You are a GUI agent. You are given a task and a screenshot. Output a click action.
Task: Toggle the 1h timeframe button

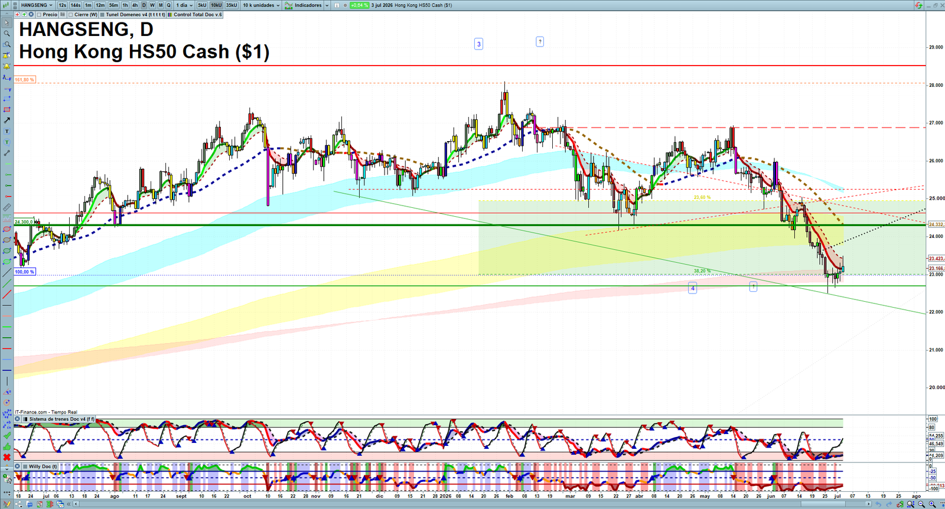coord(125,5)
